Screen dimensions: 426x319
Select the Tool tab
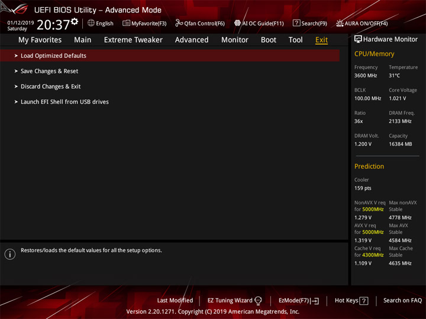[295, 40]
